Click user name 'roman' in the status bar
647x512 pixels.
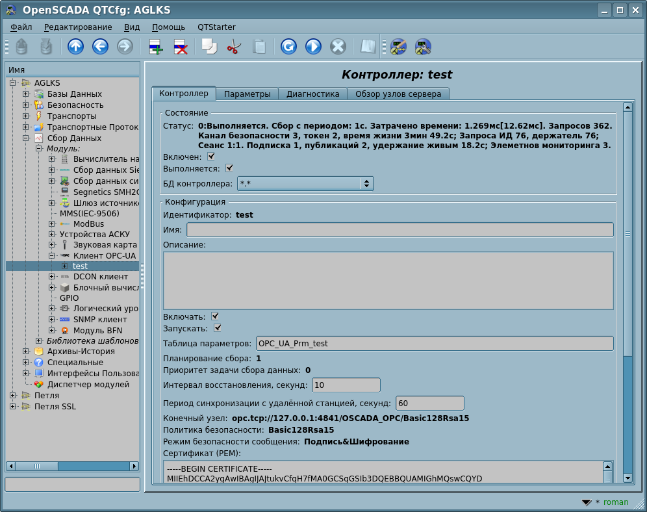coord(616,502)
